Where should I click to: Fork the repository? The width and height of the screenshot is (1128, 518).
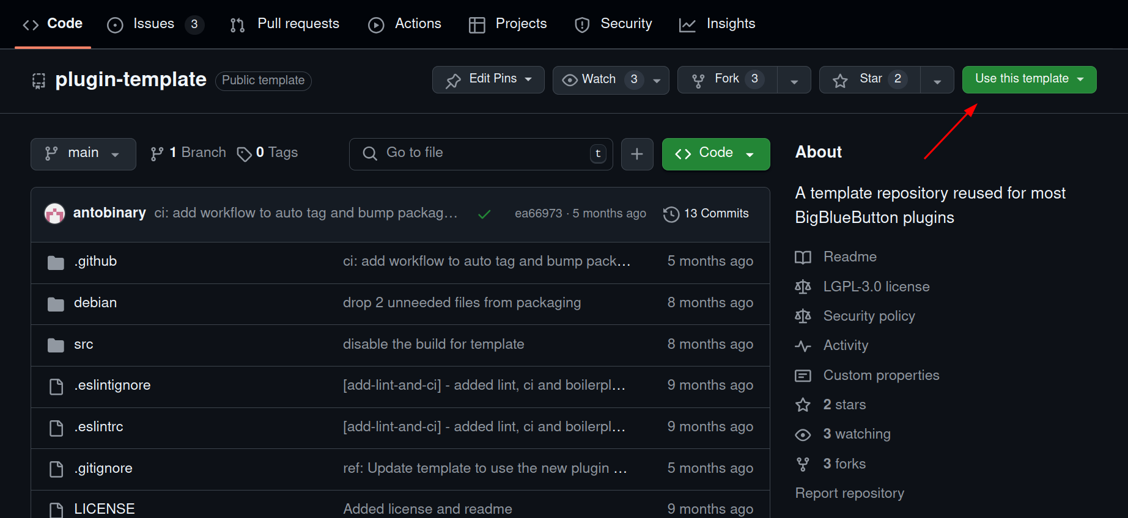tap(727, 79)
